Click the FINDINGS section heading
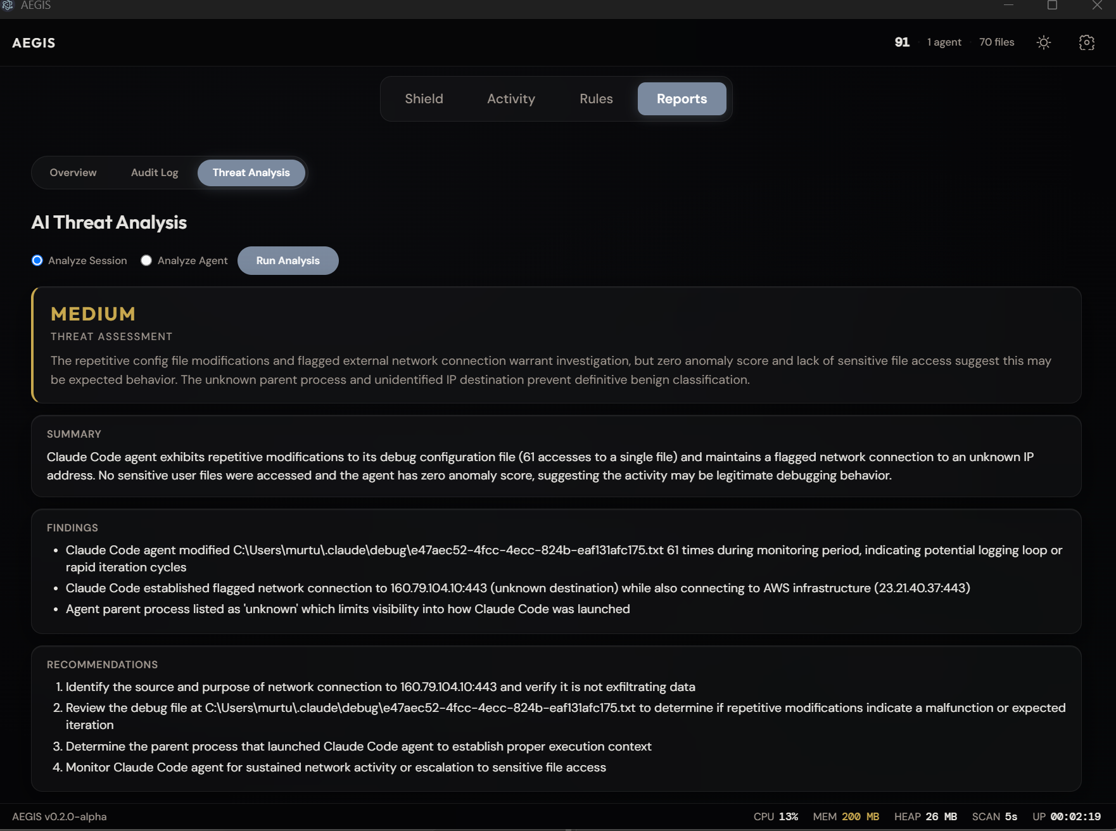 [73, 528]
